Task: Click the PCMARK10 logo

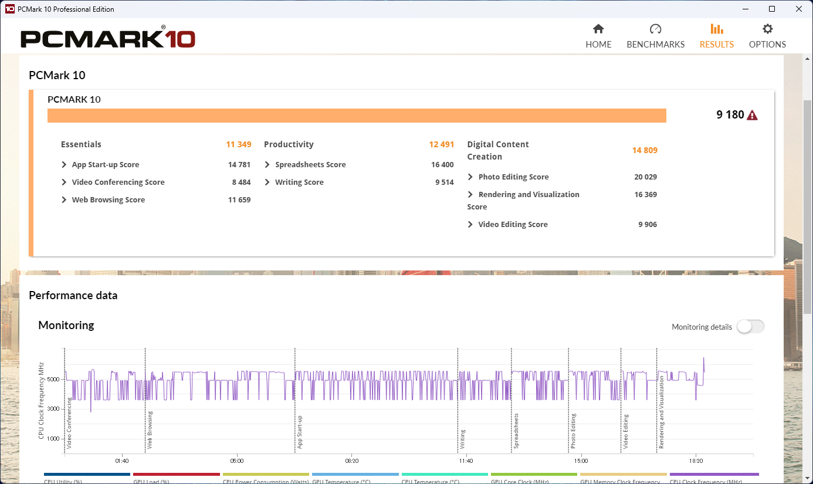Action: pos(108,38)
